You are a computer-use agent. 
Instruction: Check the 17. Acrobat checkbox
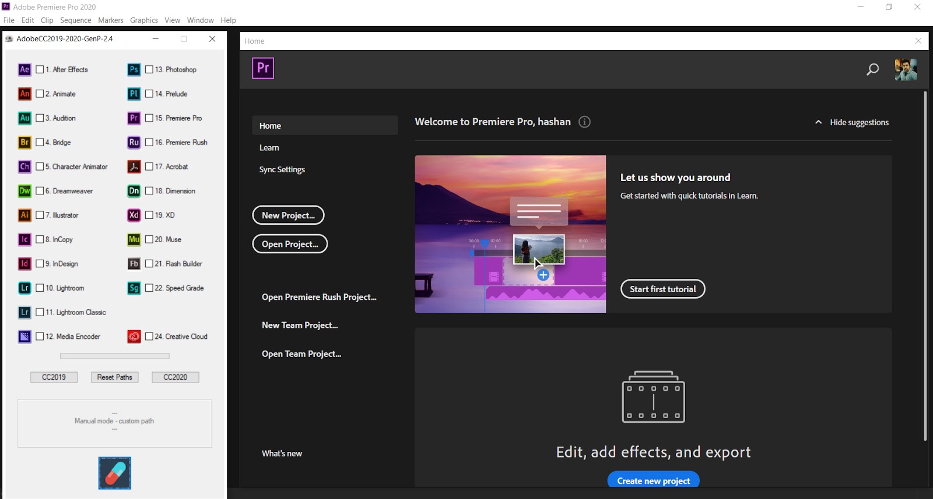149,167
